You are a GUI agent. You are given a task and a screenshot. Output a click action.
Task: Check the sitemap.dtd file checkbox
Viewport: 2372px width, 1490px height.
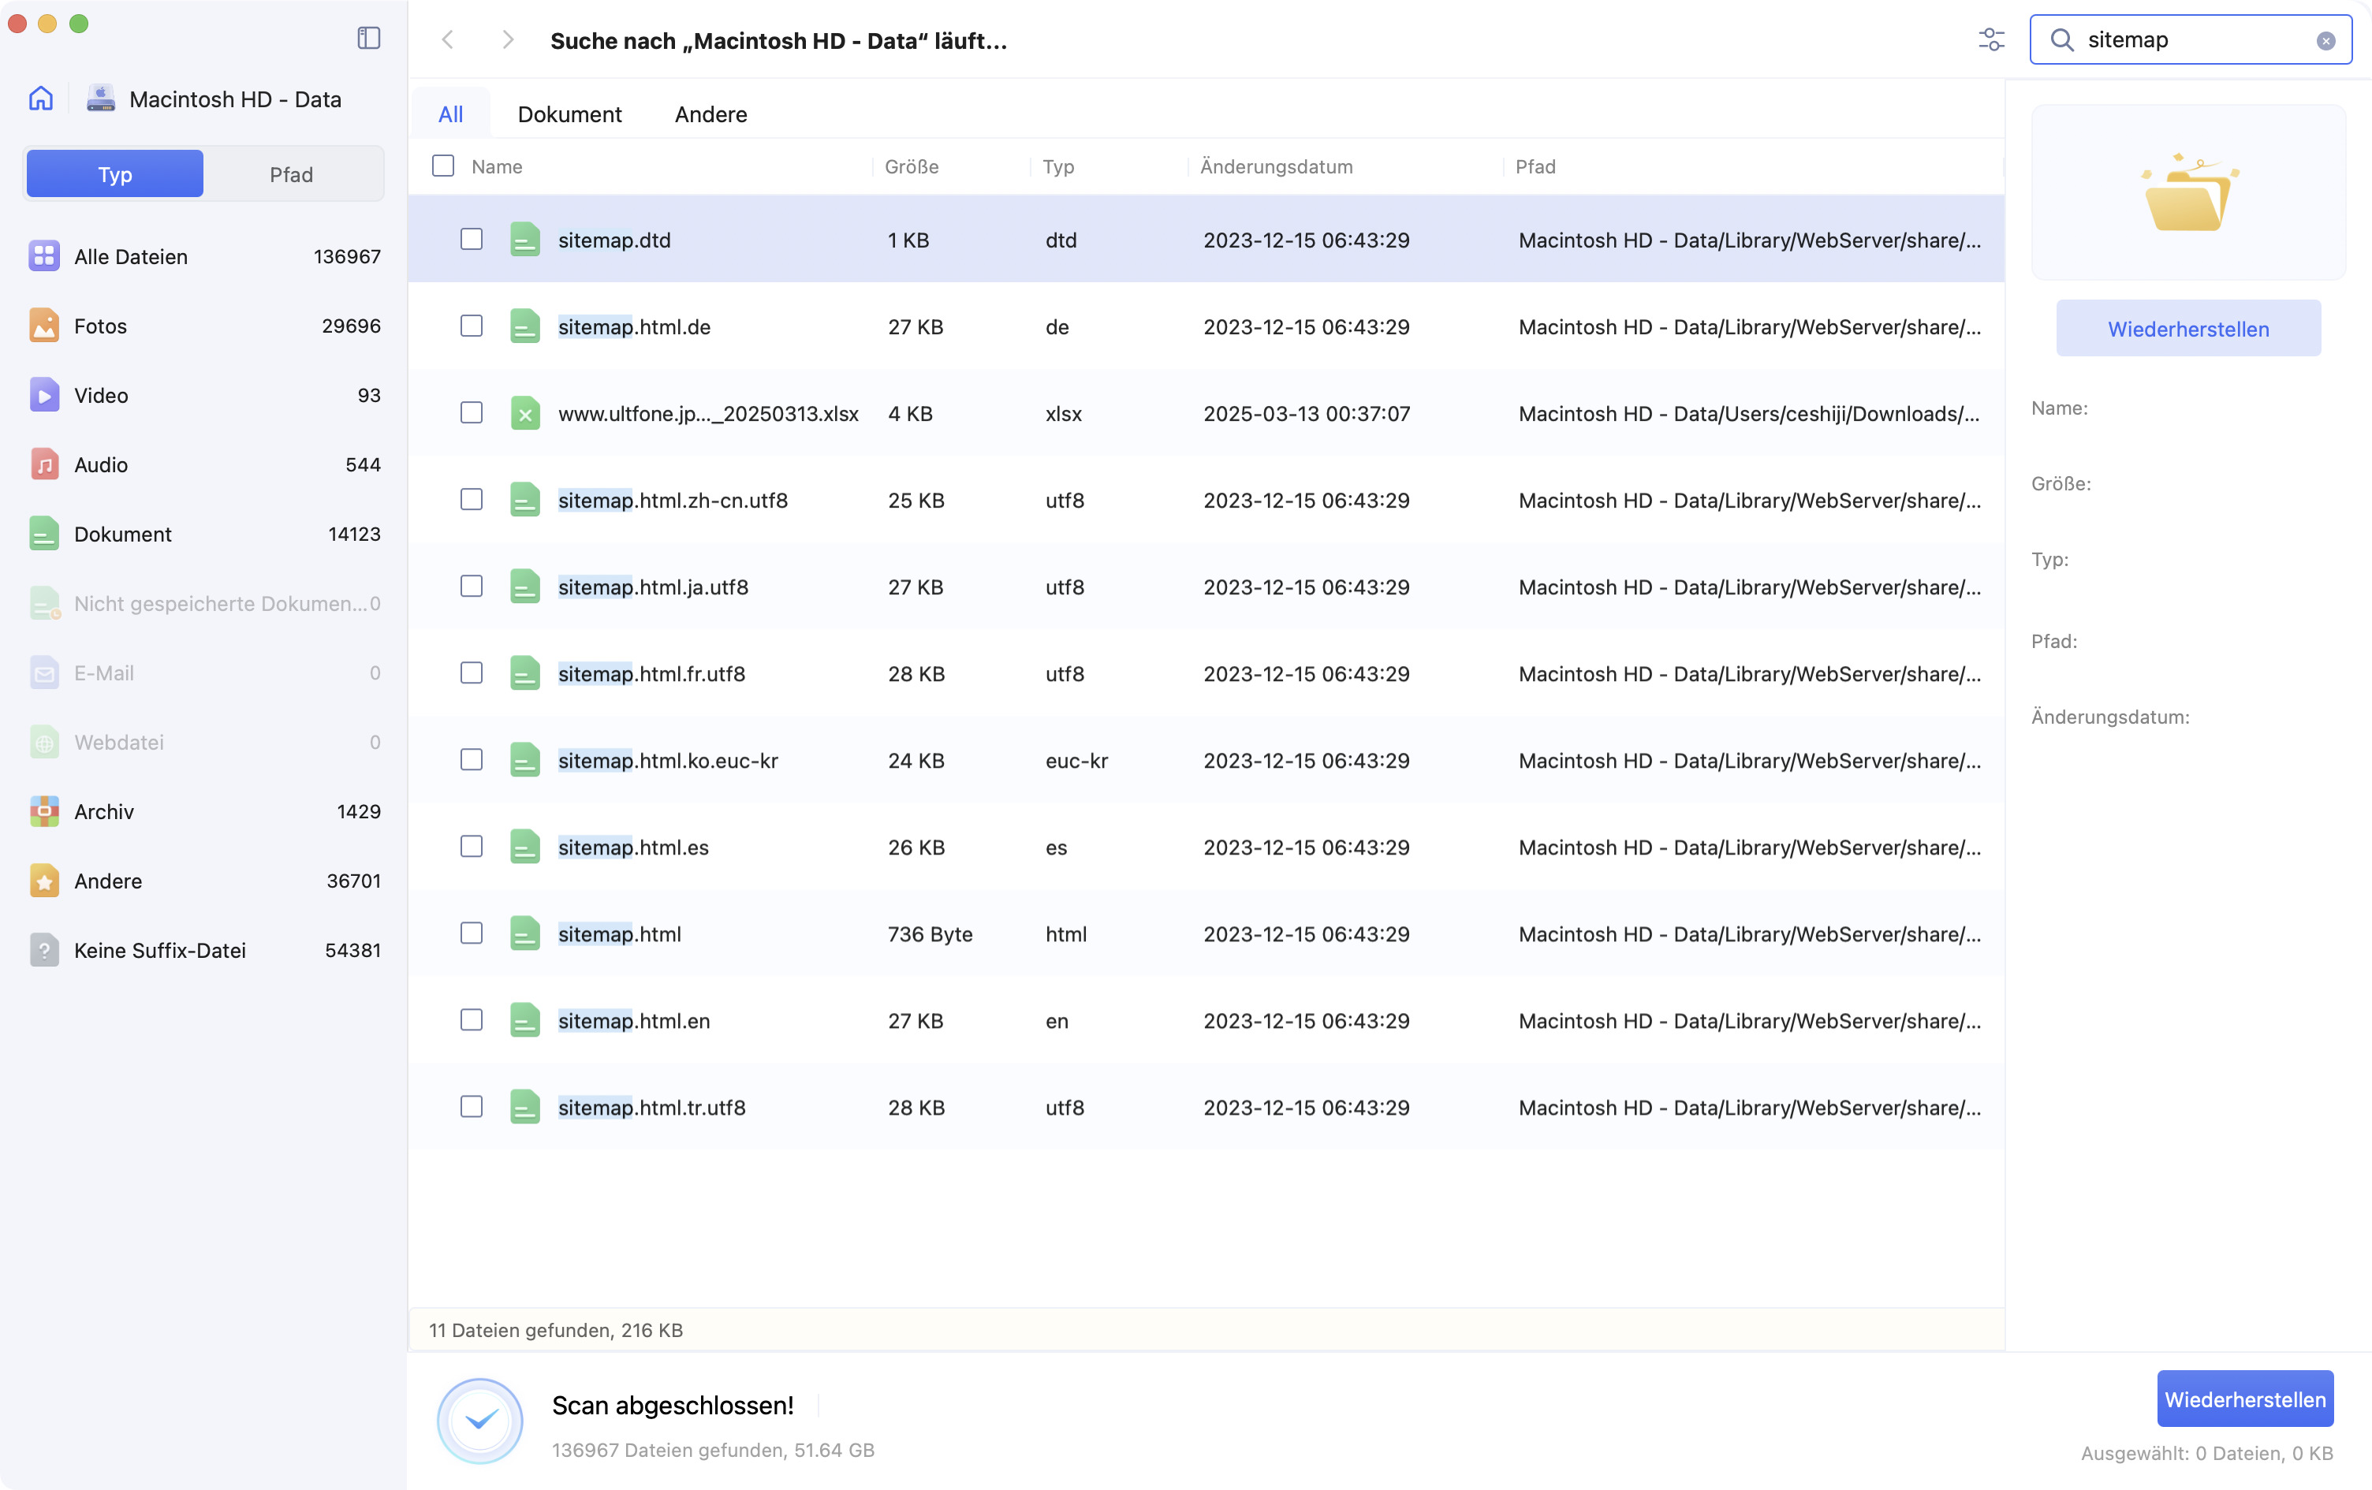472,240
